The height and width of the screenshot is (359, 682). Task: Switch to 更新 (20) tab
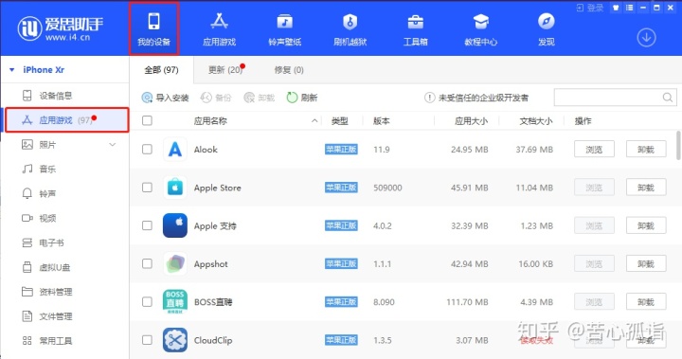pyautogui.click(x=225, y=70)
